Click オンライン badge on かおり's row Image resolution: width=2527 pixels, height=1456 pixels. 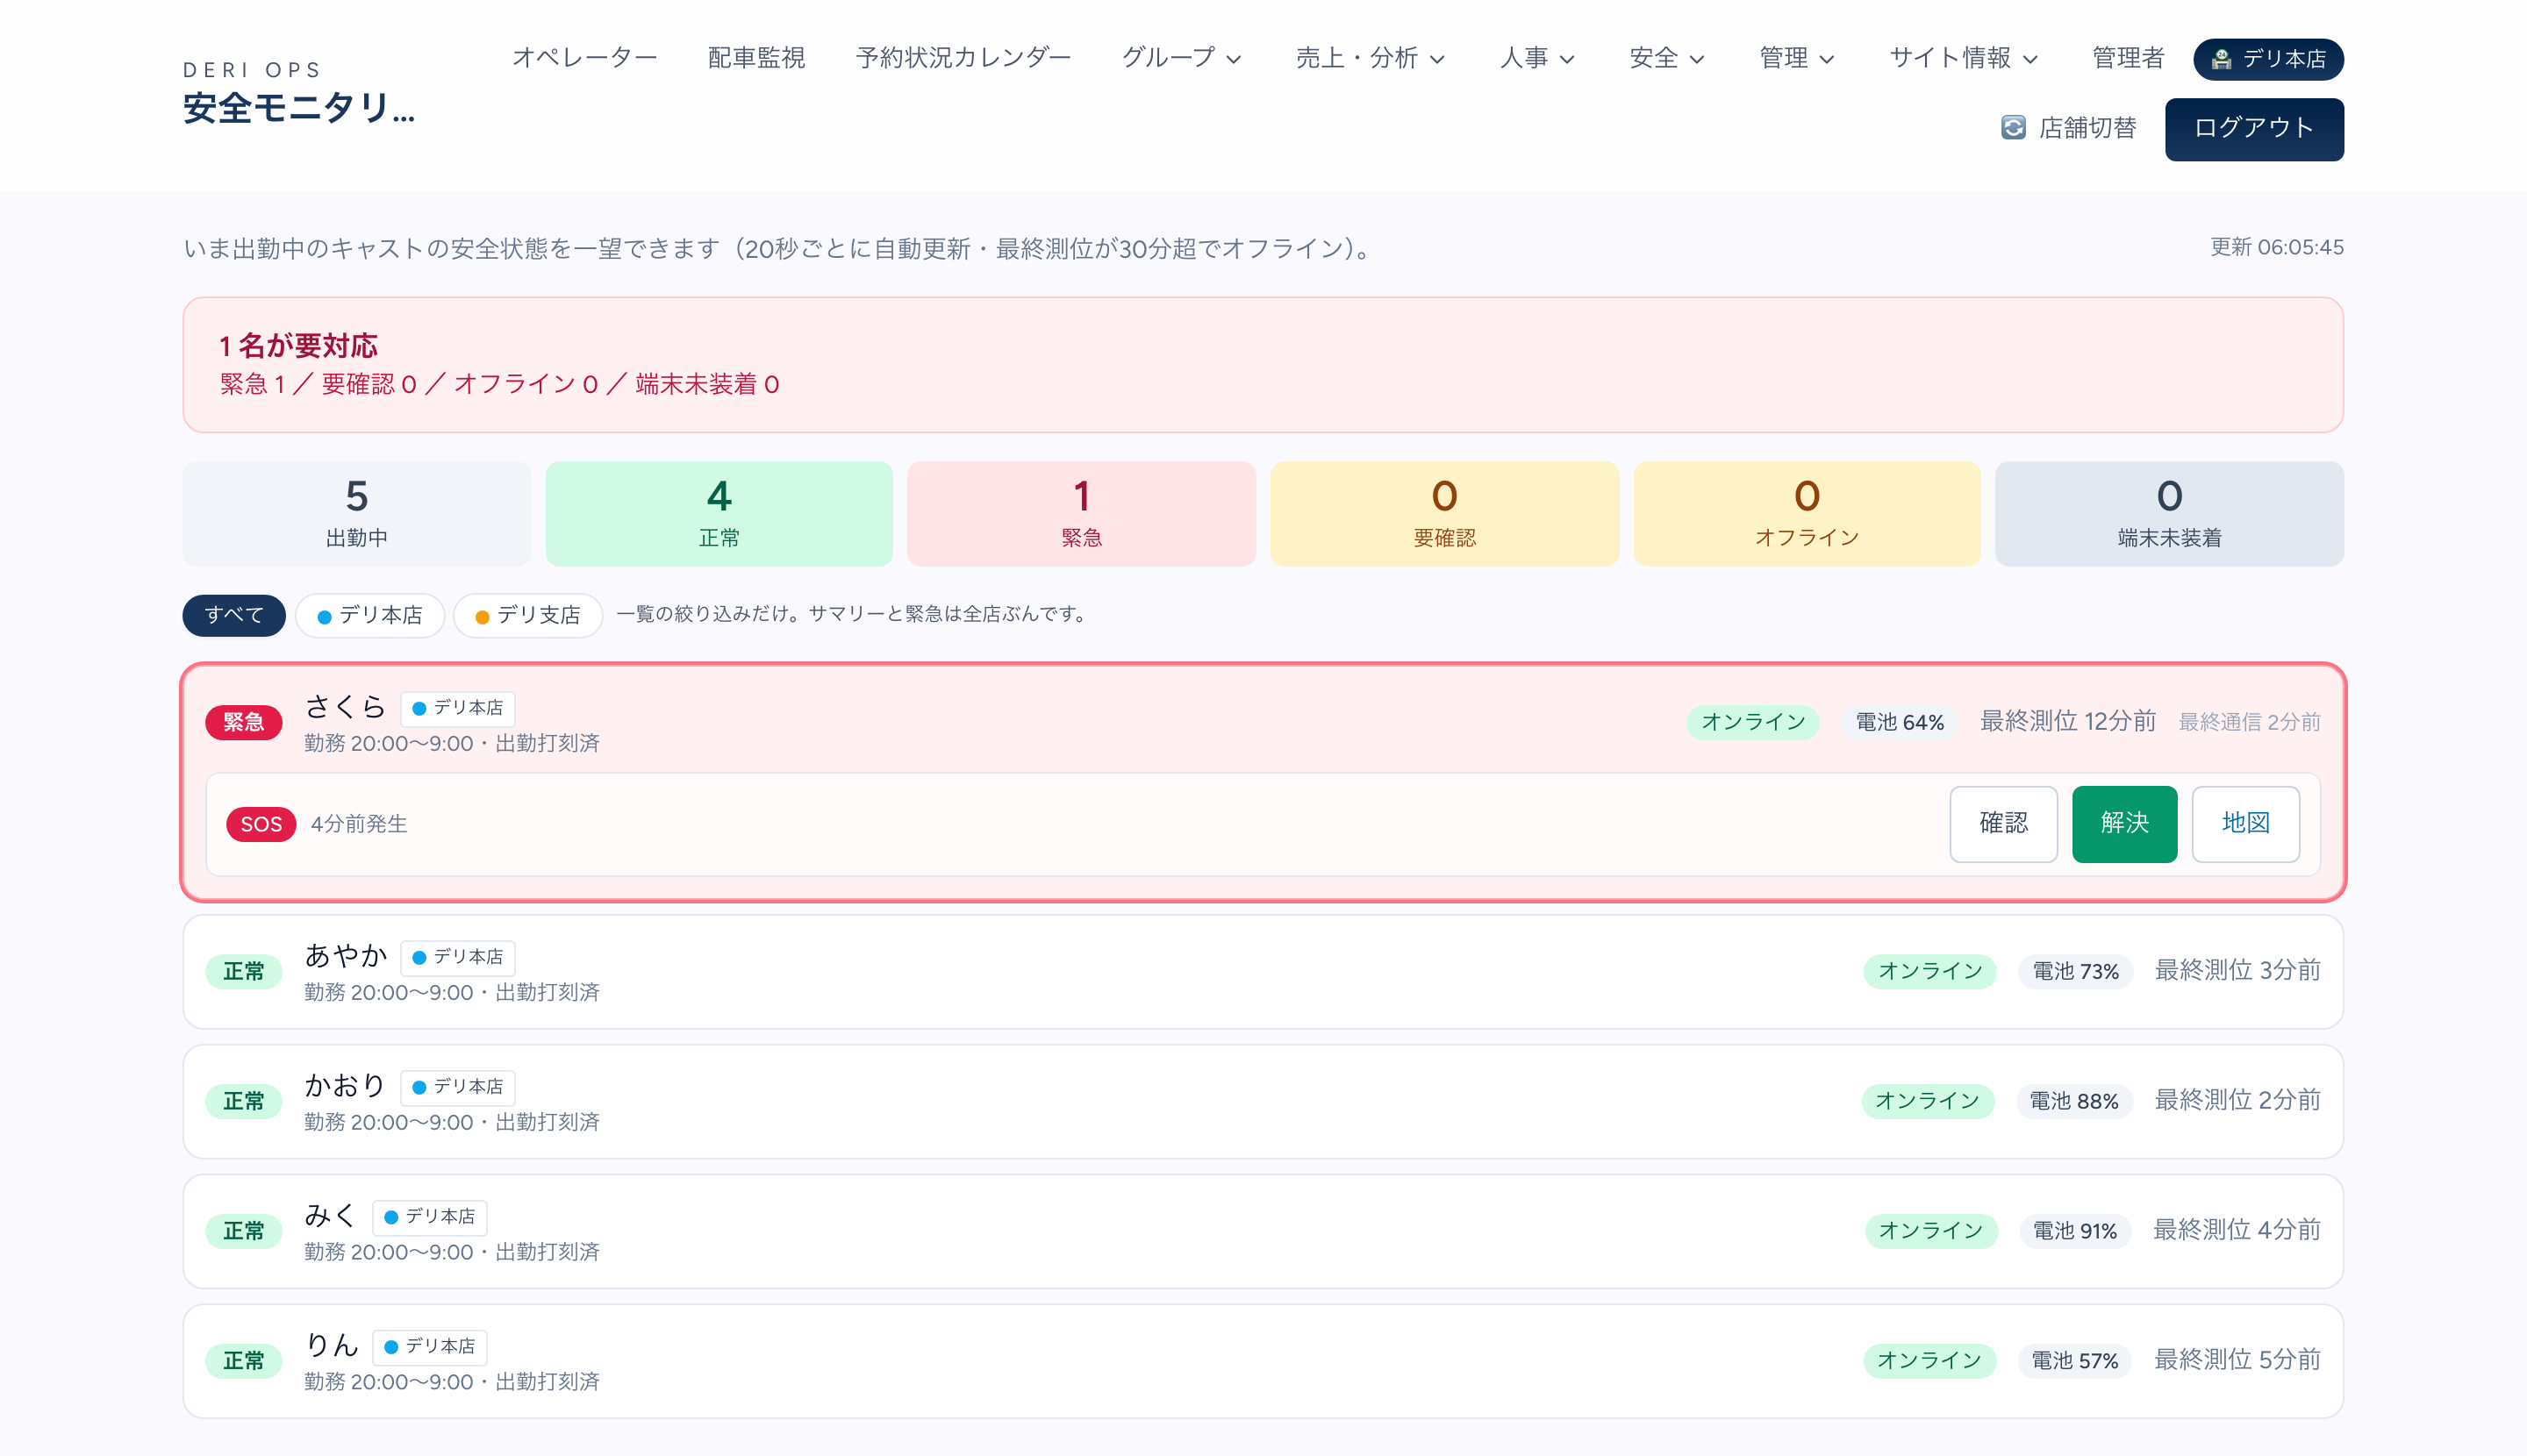click(1927, 1101)
